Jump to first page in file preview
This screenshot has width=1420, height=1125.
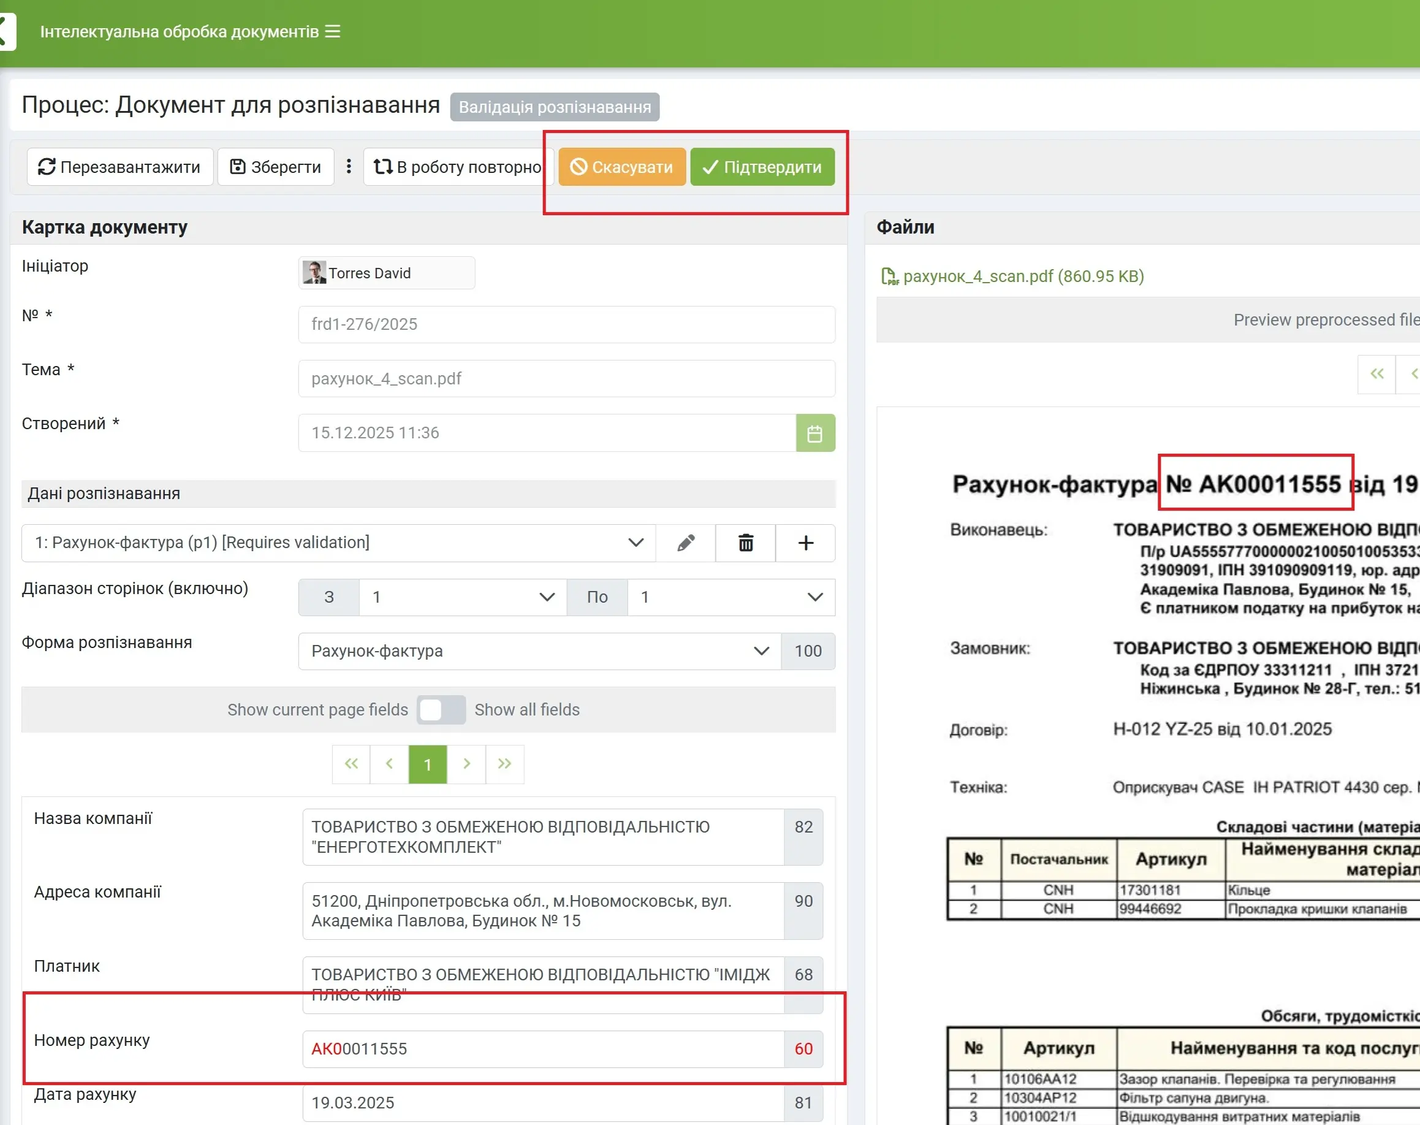pos(1376,374)
